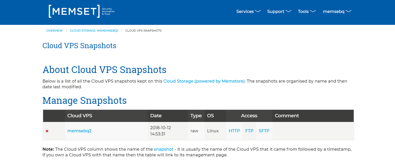Click the Cloud VPS Snapshots breadcrumb text
Viewport: 395px width, 160px height.
(143, 31)
